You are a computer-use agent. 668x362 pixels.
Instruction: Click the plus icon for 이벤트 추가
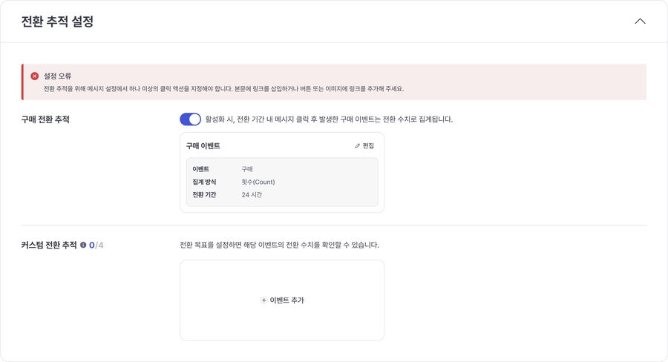[263, 300]
